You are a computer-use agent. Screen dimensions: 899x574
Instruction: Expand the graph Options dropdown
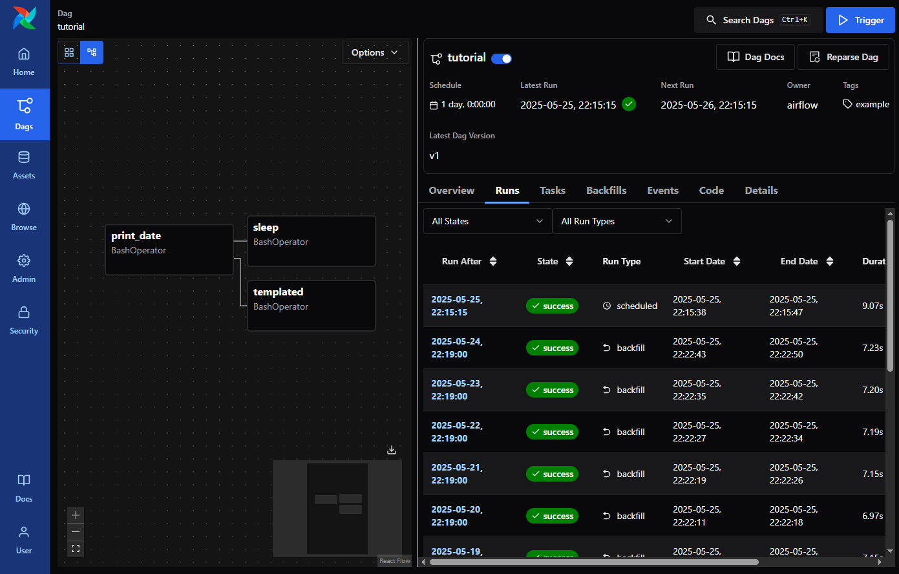point(375,52)
